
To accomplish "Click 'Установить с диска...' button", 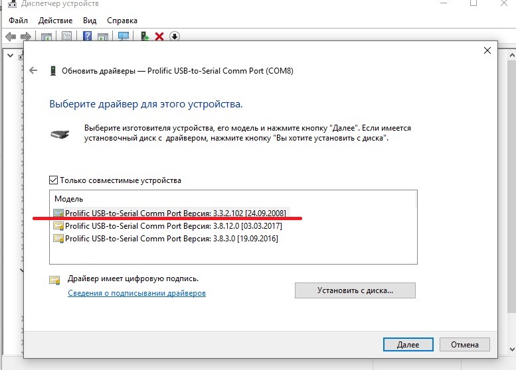I will click(355, 290).
